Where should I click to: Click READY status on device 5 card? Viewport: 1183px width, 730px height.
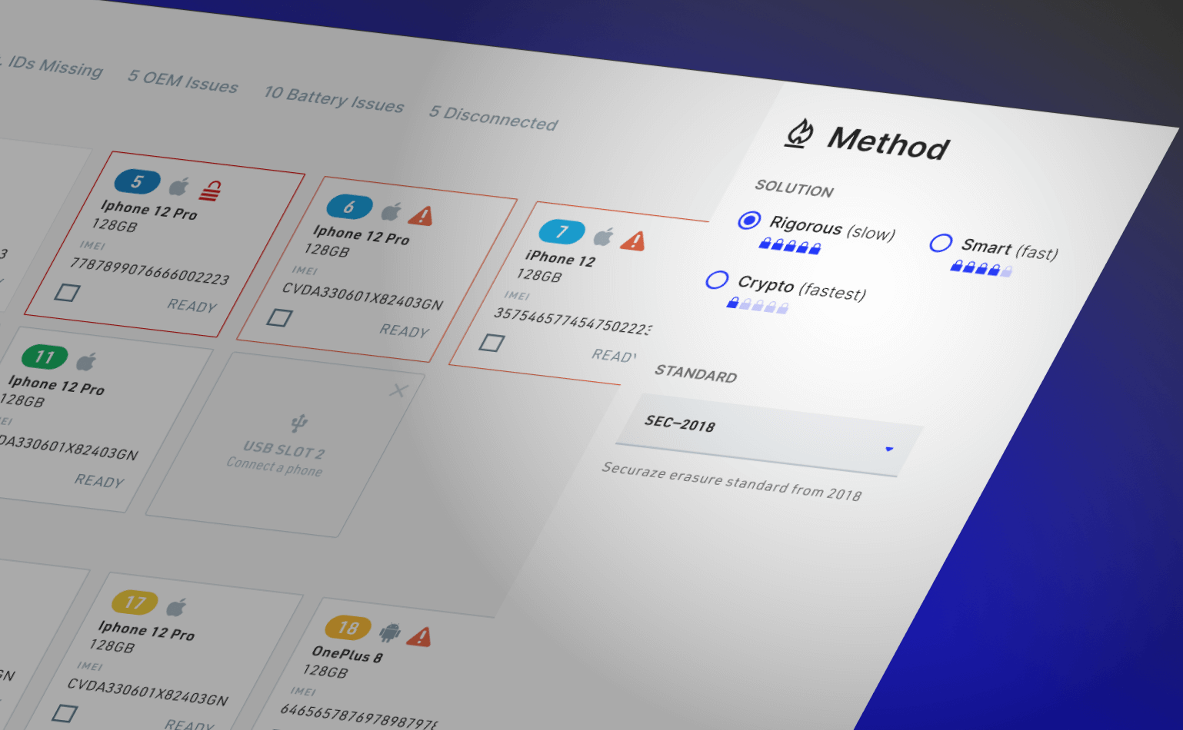point(192,306)
